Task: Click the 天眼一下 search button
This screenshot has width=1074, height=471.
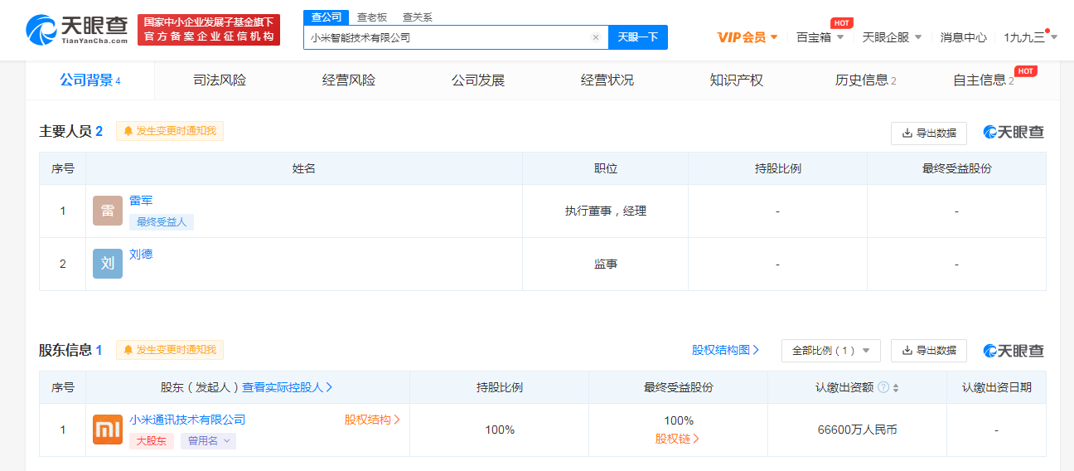Action: [638, 37]
